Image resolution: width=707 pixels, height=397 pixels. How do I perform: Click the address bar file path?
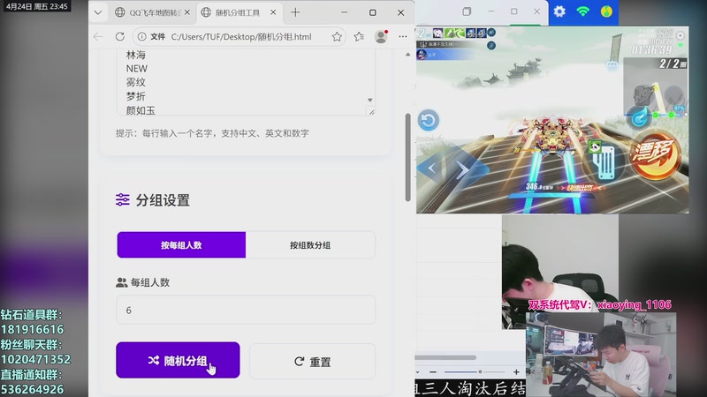click(240, 37)
